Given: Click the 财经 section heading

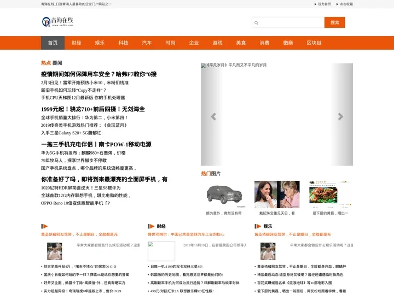Looking at the screenshot, I should click(161, 226).
